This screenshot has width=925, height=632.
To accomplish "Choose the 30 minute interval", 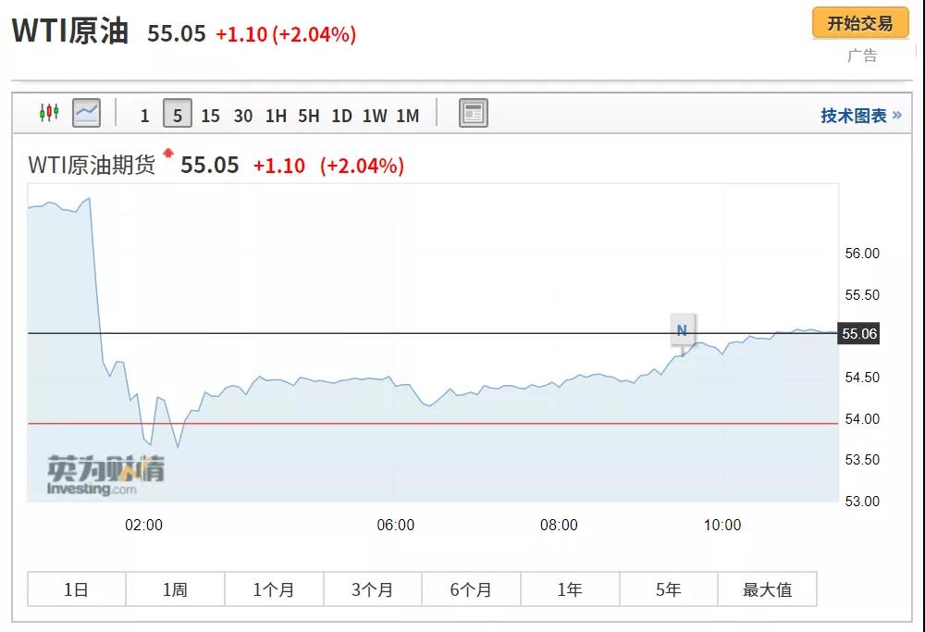I will tap(243, 116).
